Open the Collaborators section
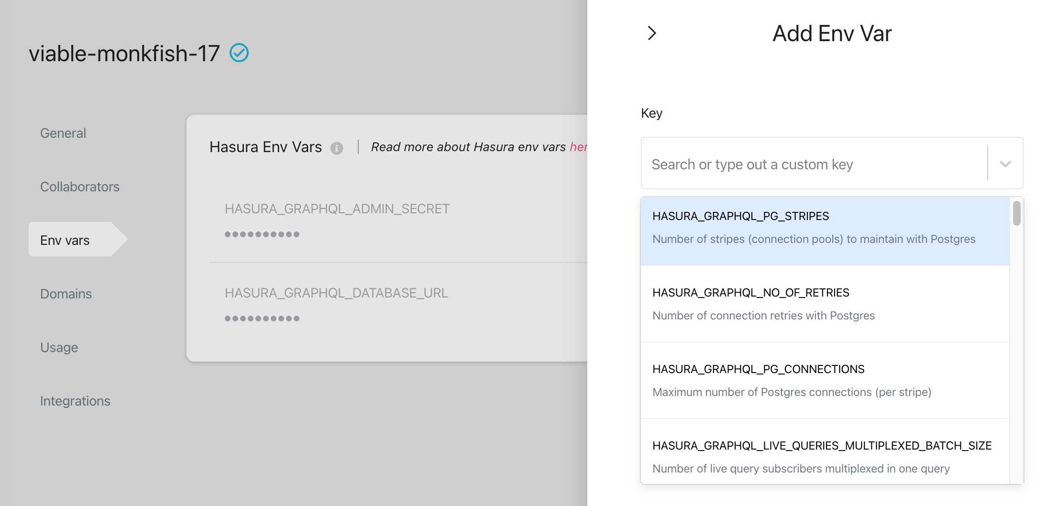 pos(79,187)
